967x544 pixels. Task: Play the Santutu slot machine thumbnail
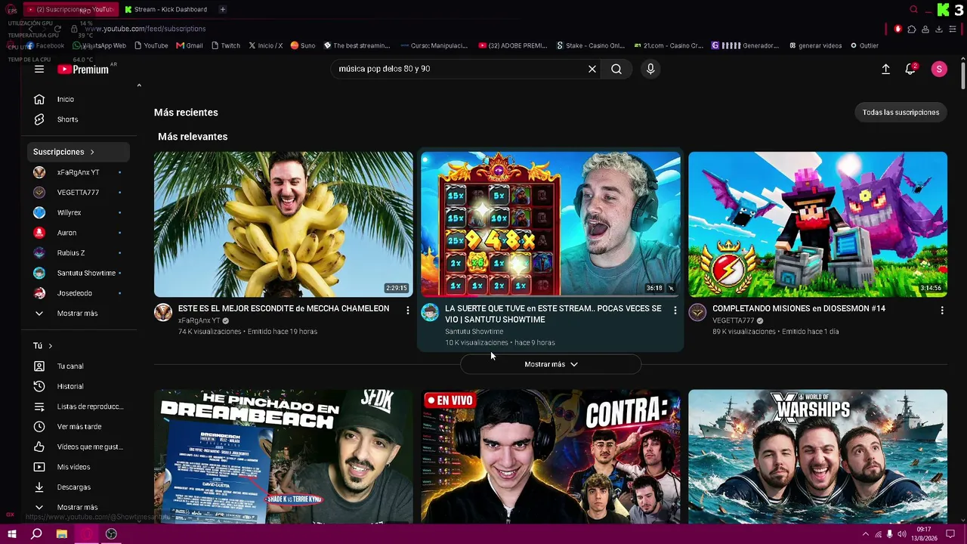point(551,224)
